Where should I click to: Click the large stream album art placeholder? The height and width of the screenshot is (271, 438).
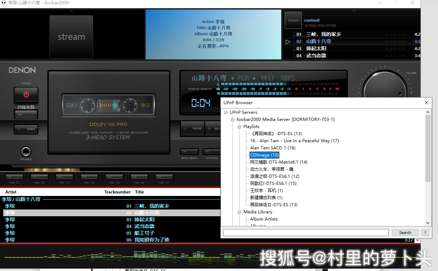71,37
